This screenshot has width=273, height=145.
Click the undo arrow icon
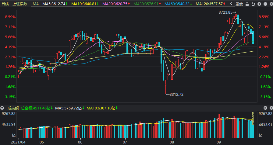pyautogui.click(x=253, y=4)
